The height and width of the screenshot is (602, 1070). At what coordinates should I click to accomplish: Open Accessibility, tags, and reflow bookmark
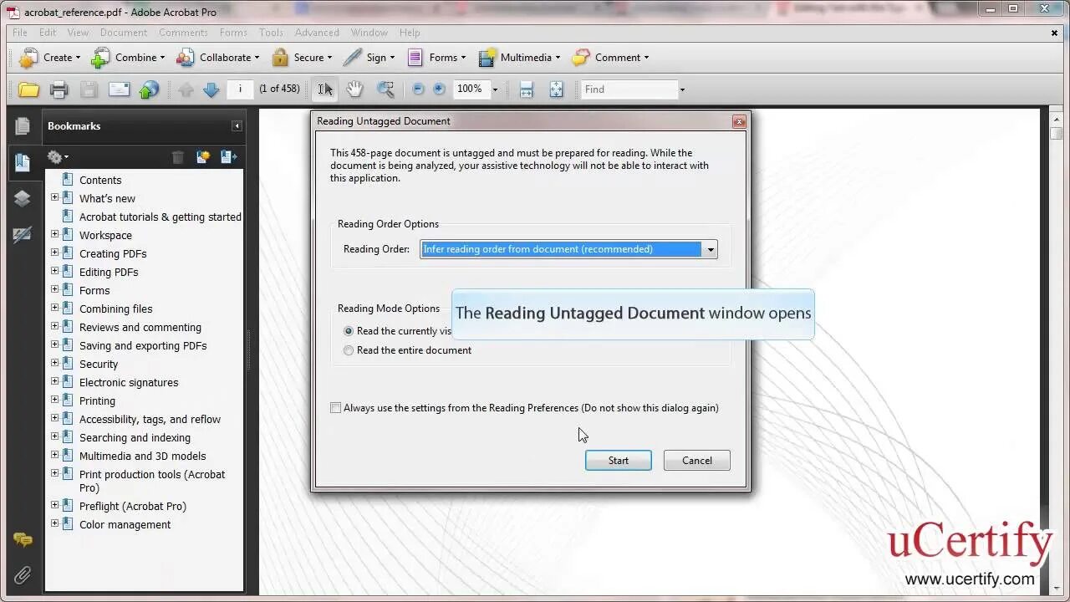point(150,419)
